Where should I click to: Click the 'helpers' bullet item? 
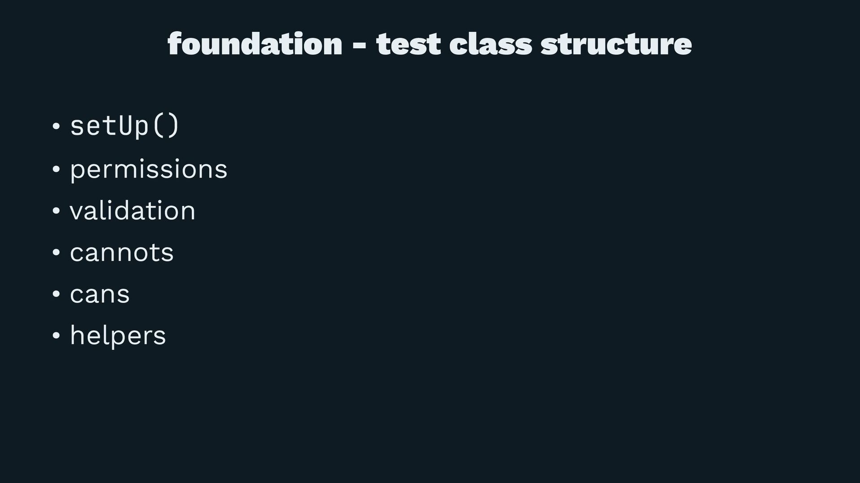(118, 335)
